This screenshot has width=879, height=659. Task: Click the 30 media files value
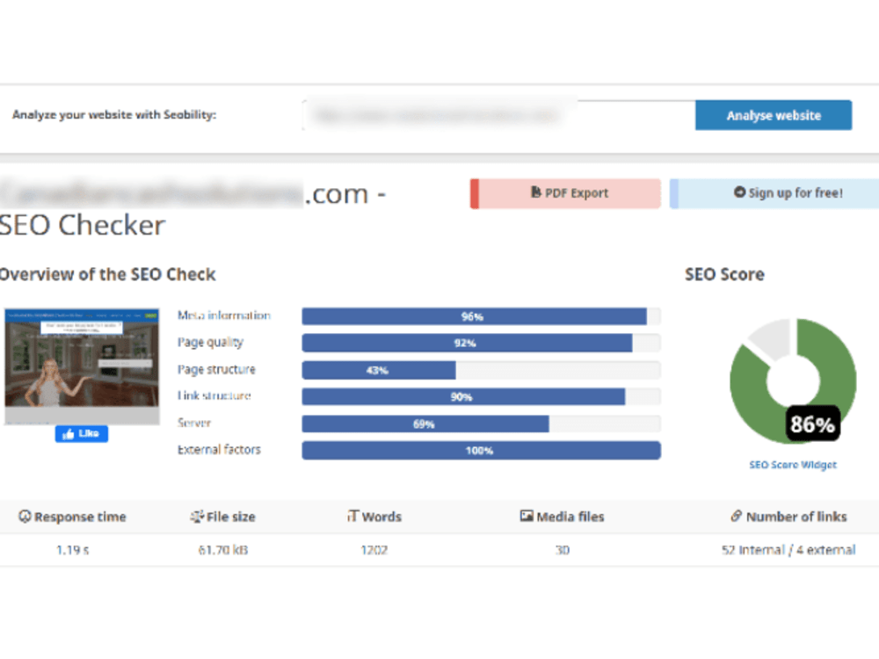pos(563,550)
